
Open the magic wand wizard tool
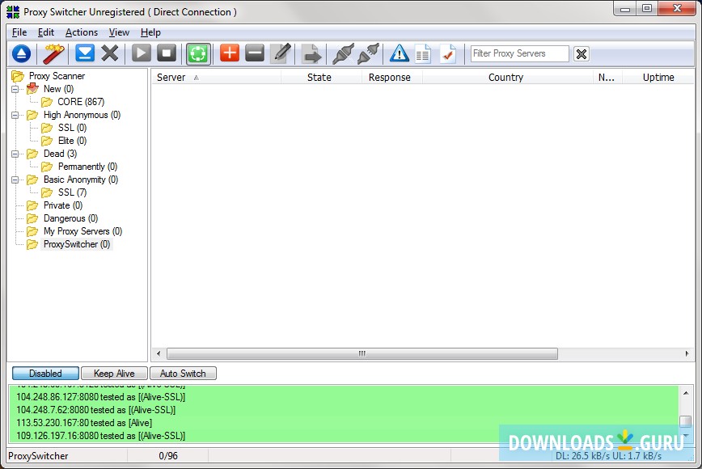[x=53, y=53]
